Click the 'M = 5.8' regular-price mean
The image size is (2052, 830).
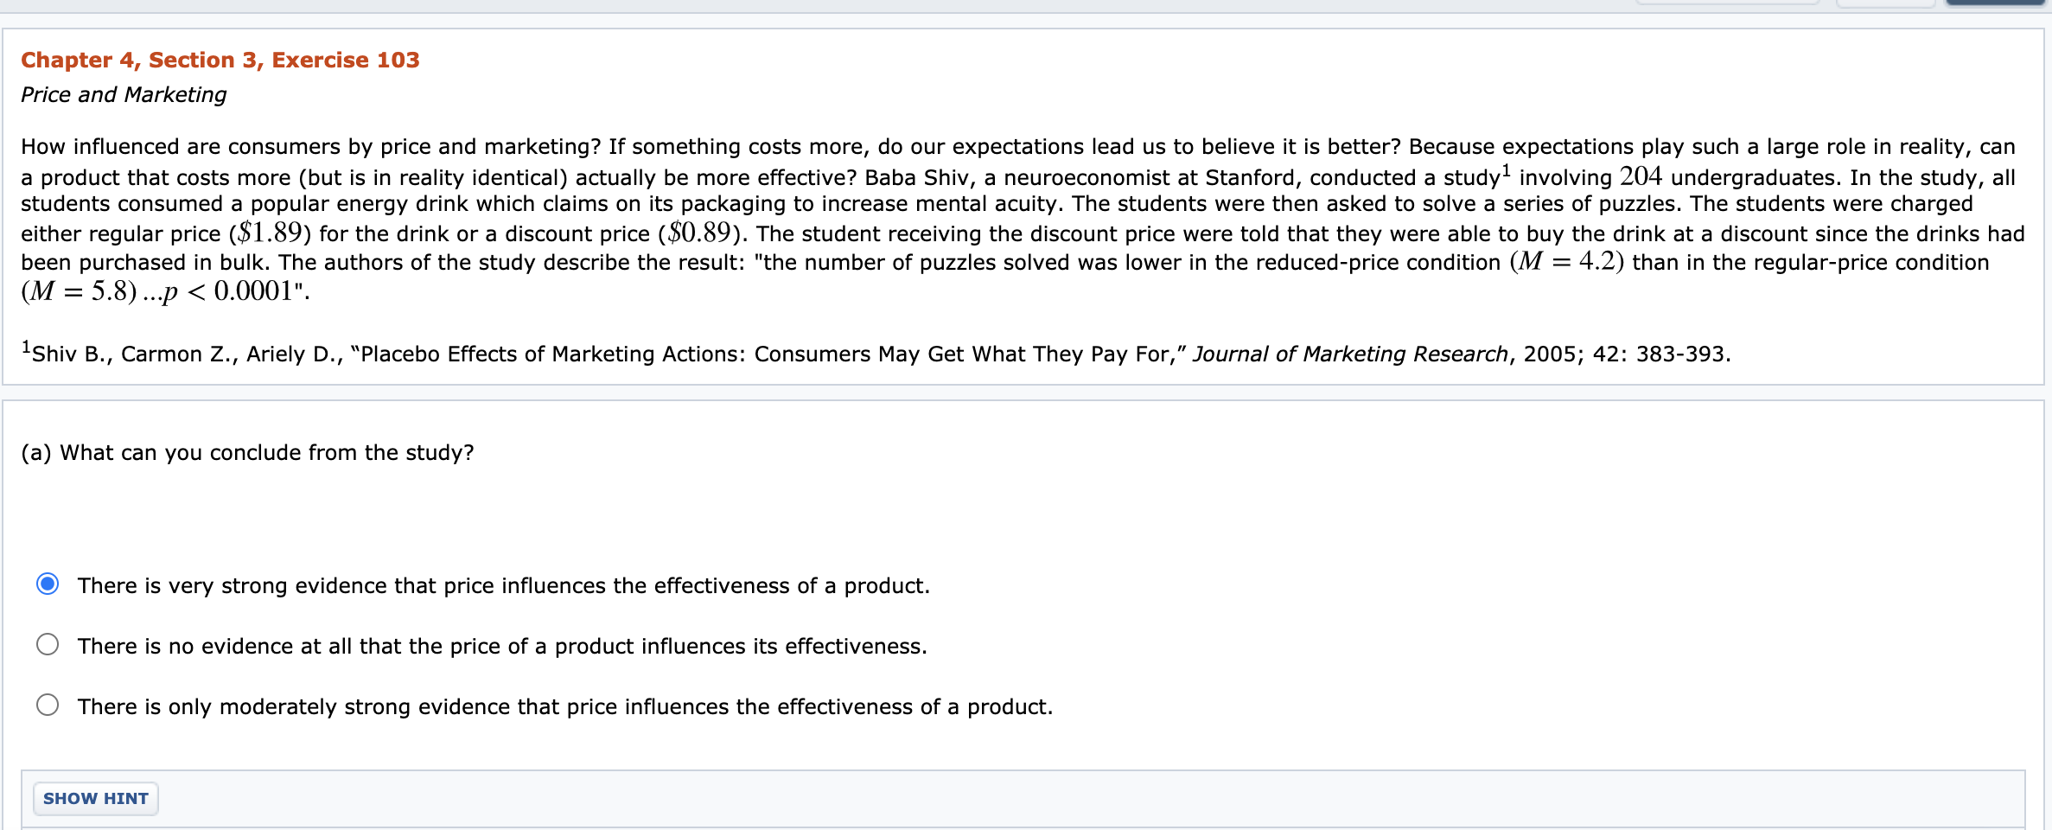[x=80, y=291]
